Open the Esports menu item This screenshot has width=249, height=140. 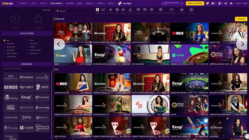pos(70,3)
